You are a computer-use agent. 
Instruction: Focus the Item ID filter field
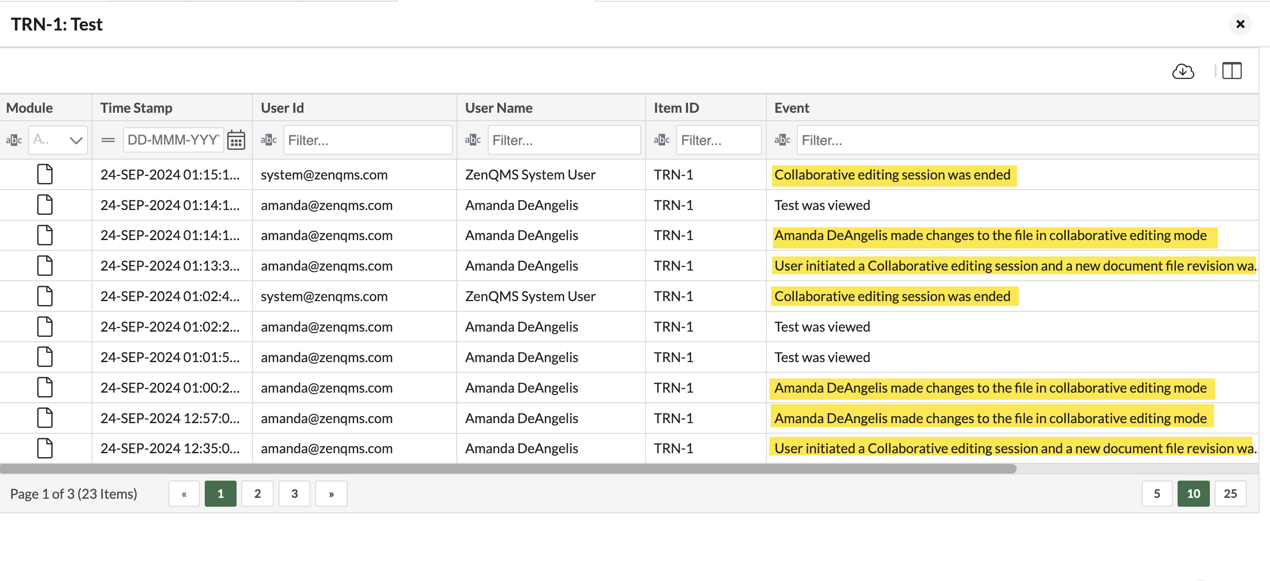pos(719,141)
